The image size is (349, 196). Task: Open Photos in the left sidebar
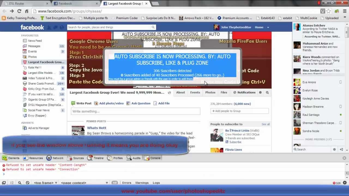pyautogui.click(x=32, y=57)
